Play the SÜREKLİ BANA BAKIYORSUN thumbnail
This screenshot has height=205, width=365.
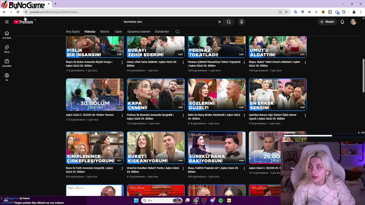217,148
